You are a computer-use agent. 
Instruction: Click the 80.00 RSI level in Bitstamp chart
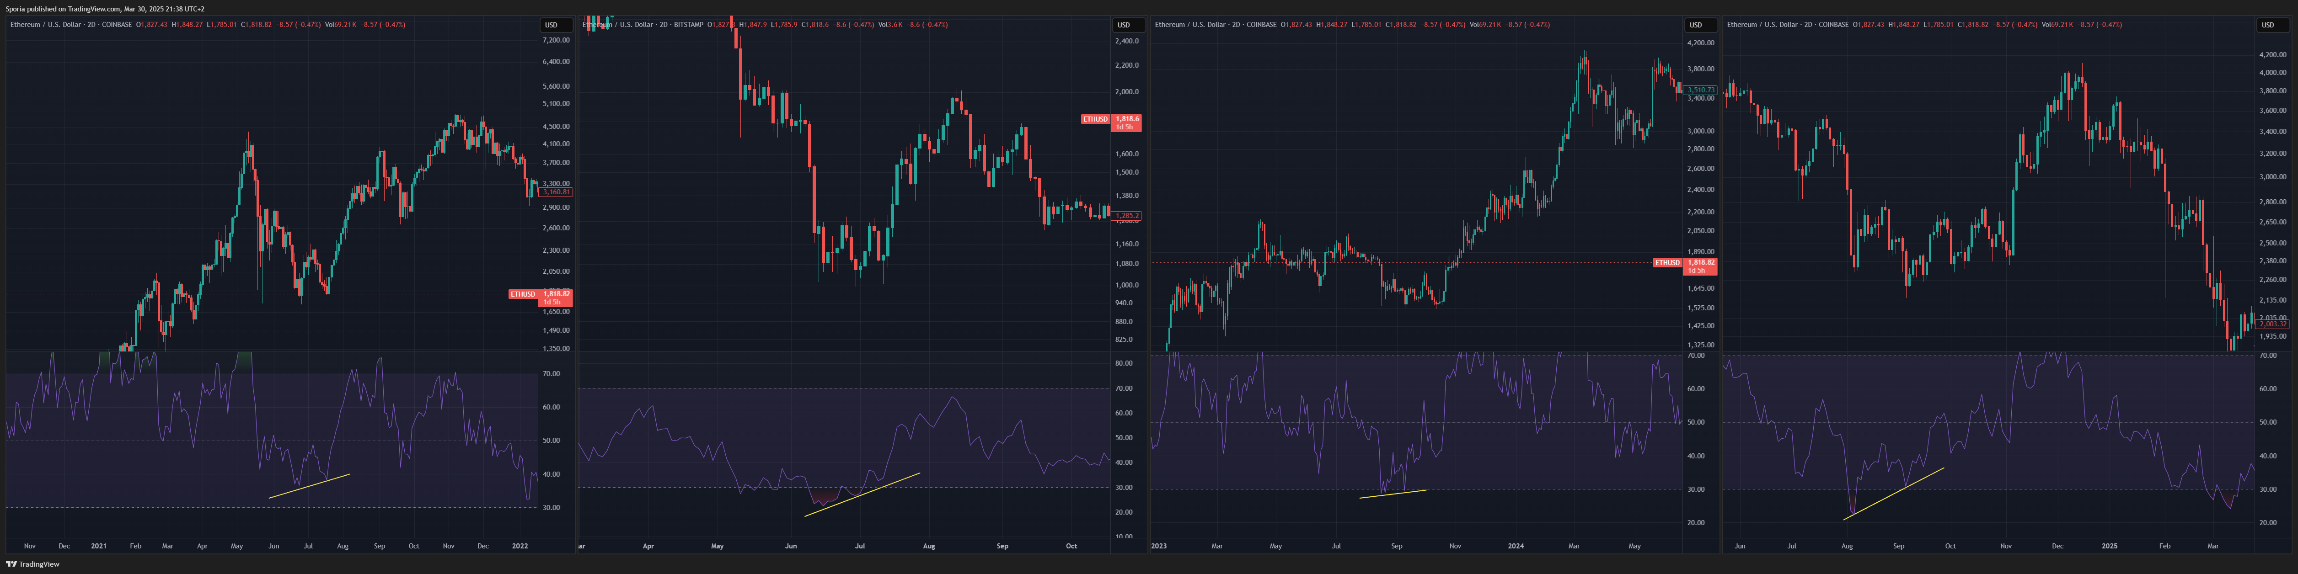(1124, 364)
